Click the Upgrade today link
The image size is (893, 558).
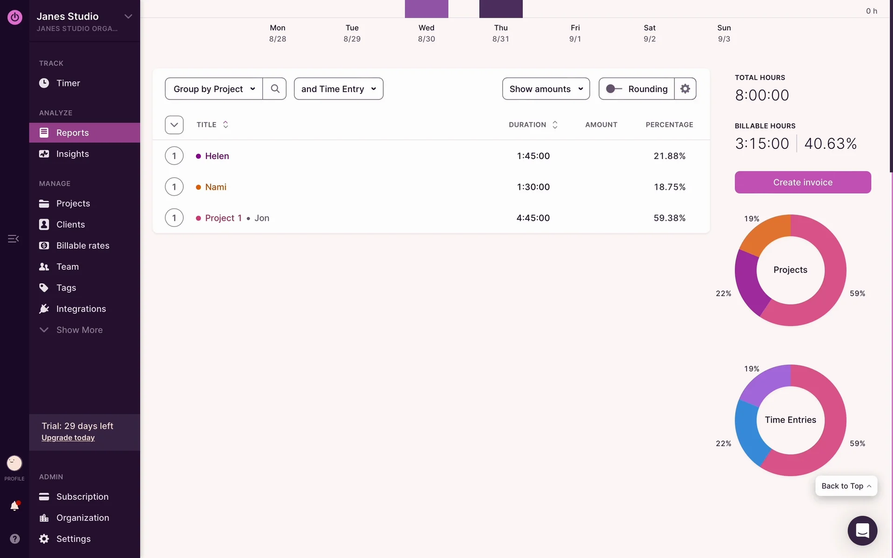click(x=68, y=438)
